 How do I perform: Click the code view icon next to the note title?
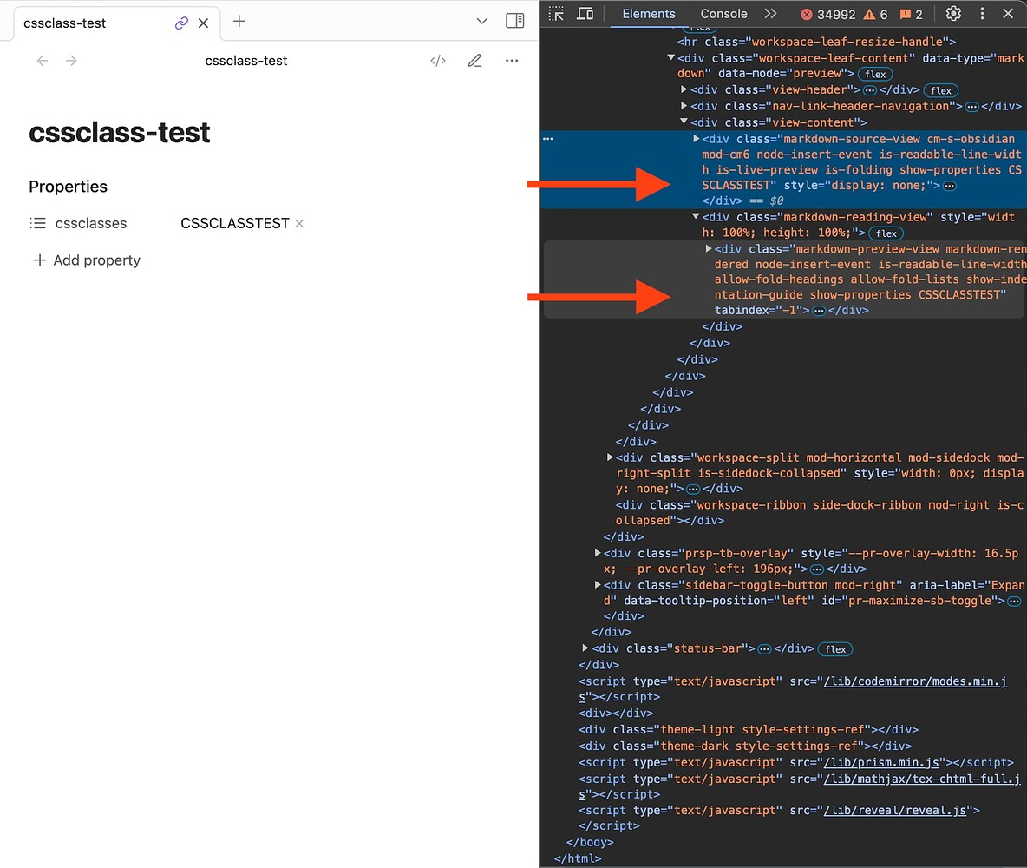coord(438,60)
